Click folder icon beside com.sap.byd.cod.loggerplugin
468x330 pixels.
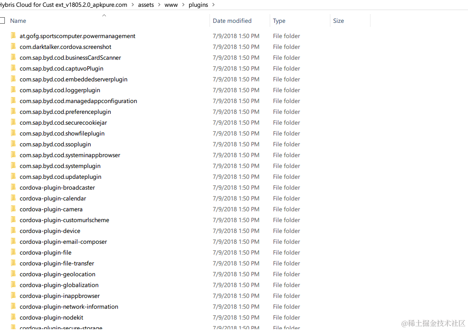tap(13, 90)
